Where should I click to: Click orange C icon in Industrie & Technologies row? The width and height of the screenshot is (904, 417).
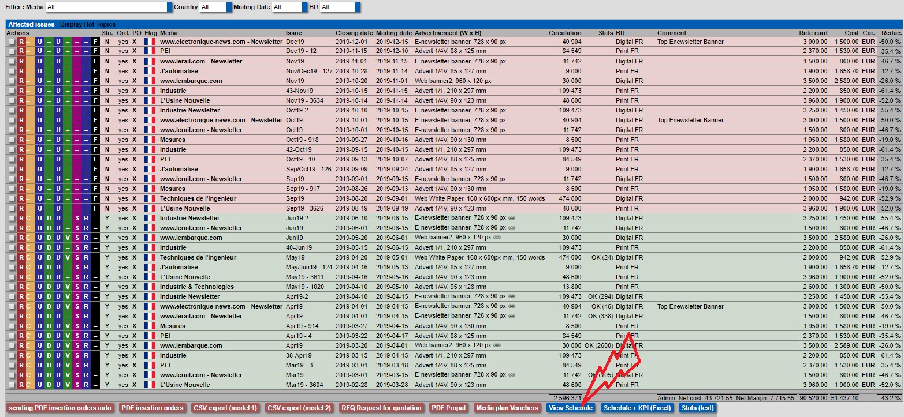click(29, 287)
